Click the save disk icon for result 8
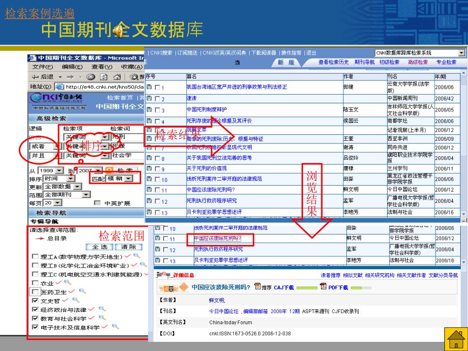 tap(149, 158)
